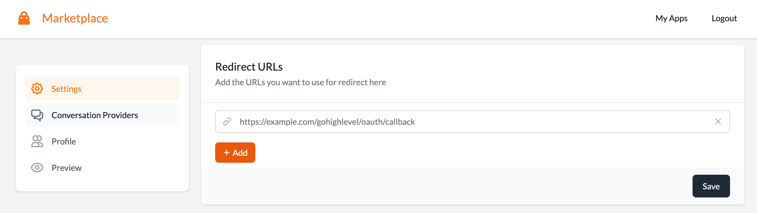This screenshot has width=757, height=213.
Task: Click the Redirect URLs heading
Action: pos(249,67)
